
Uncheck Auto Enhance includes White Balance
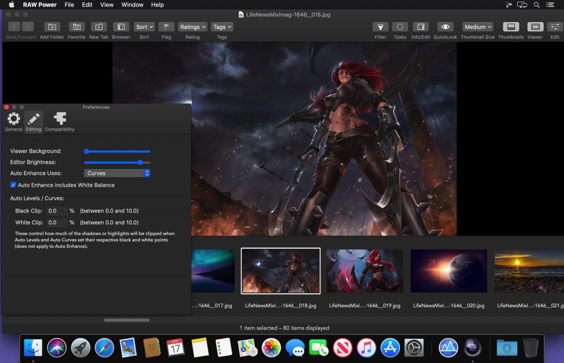tap(13, 185)
